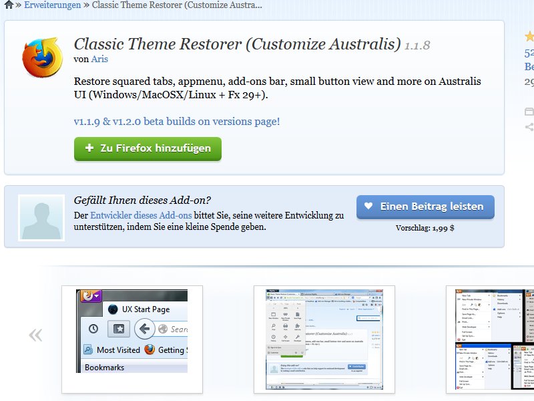
Task: Click the Vorschlag: 1,99 $ text
Action: tap(425, 228)
